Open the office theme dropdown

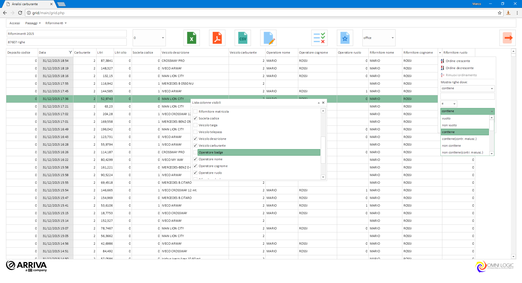click(379, 38)
